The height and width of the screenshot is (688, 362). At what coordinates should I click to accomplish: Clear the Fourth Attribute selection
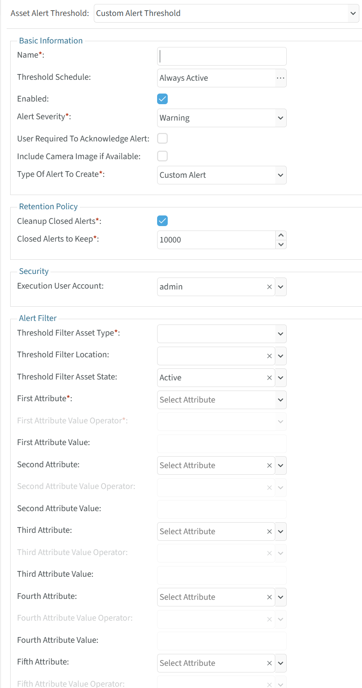coord(269,597)
